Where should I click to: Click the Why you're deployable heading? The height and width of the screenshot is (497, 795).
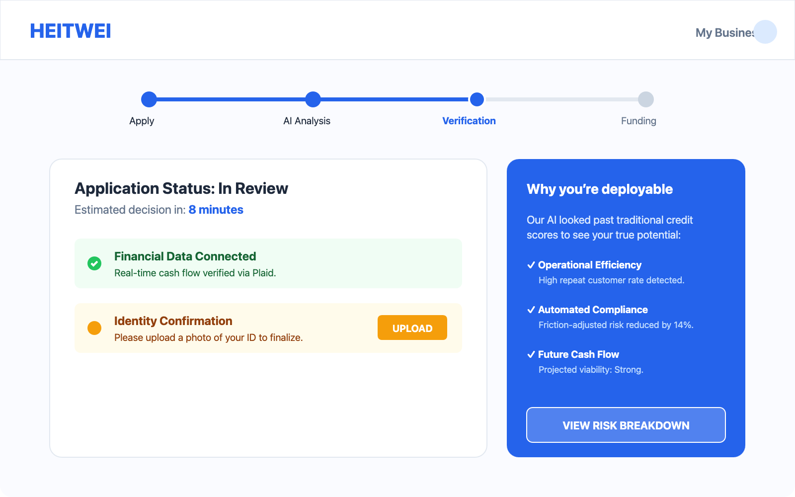pos(600,189)
